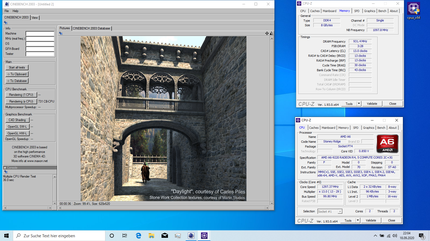Click the Tools button in lower CPU-Z
Viewport: 430px width, 241px height.
coord(348,220)
